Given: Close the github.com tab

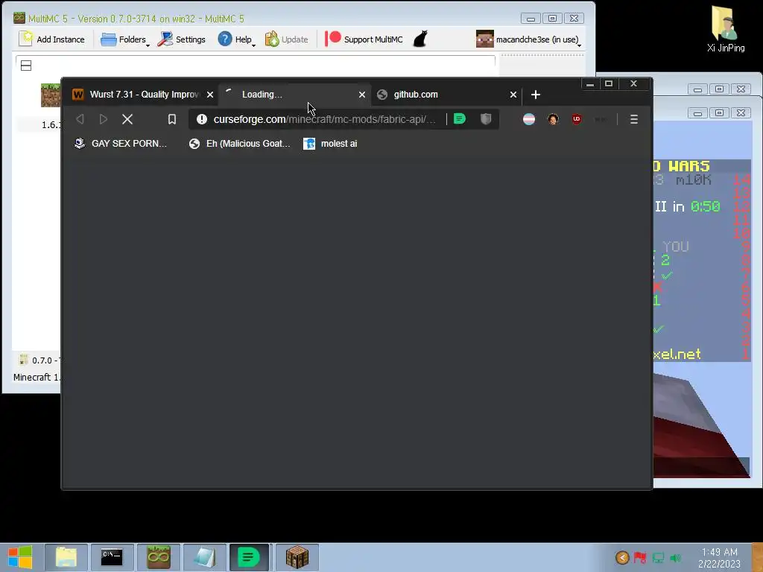Looking at the screenshot, I should 513,95.
